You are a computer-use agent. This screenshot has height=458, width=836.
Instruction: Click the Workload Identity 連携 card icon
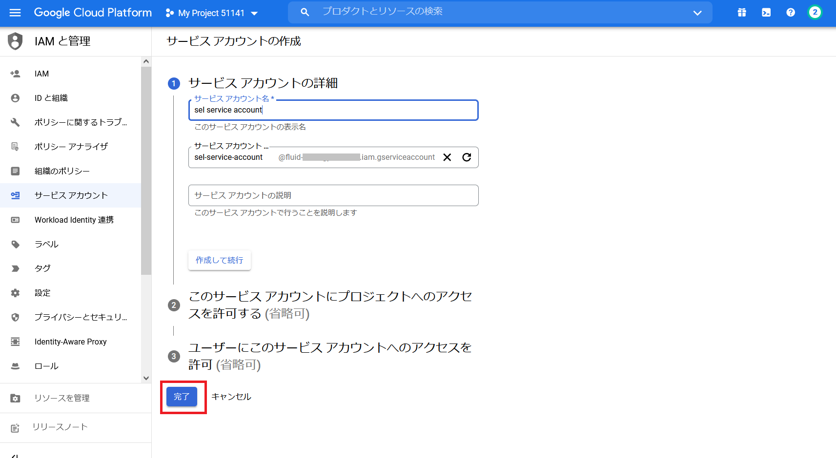click(15, 220)
